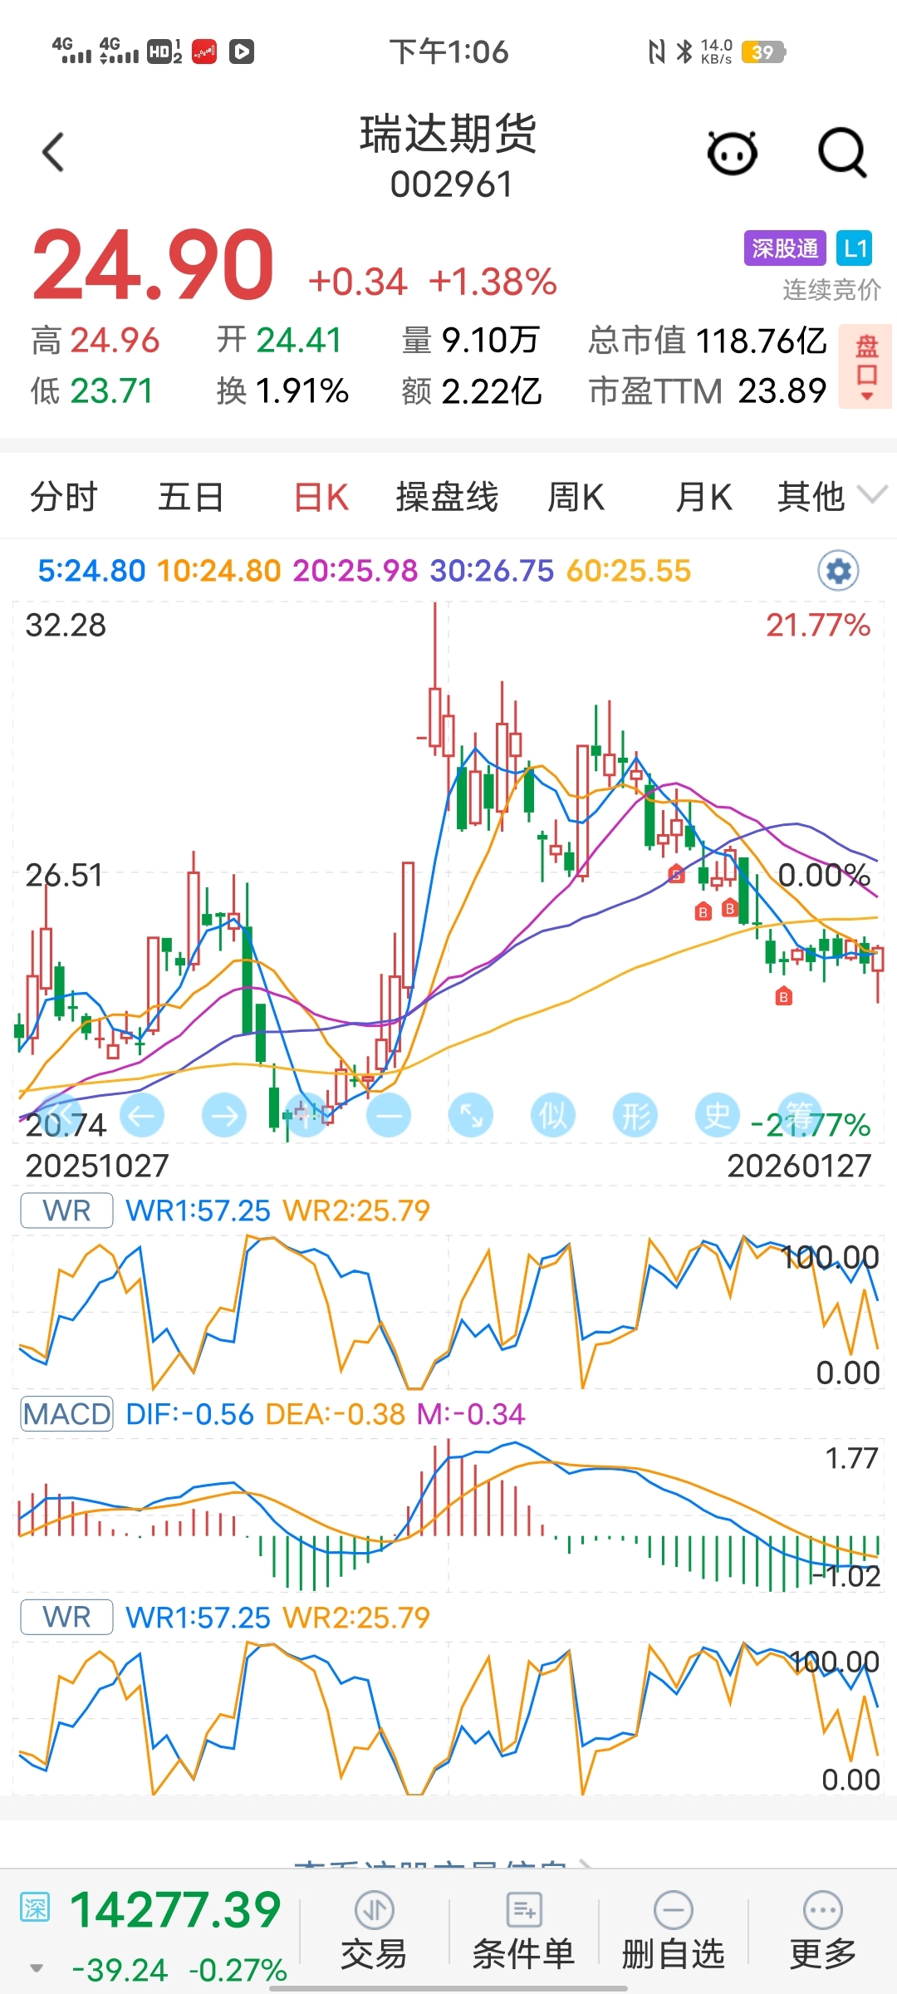This screenshot has height=1994, width=897.
Task: Switch to 周K weekly chart
Action: pos(576,497)
